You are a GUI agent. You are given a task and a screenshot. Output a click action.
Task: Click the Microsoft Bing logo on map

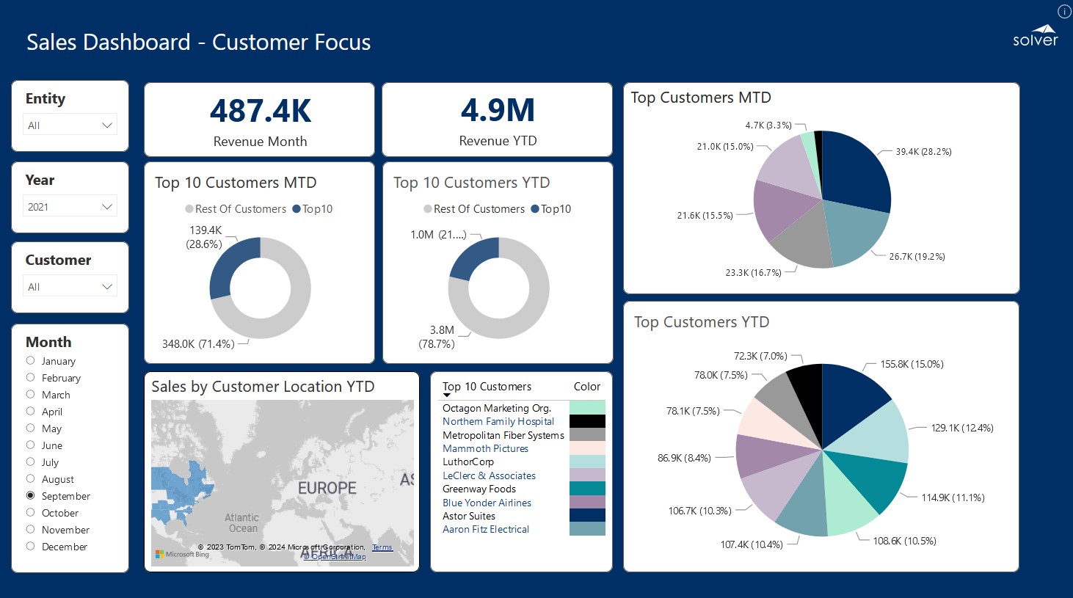tap(182, 554)
